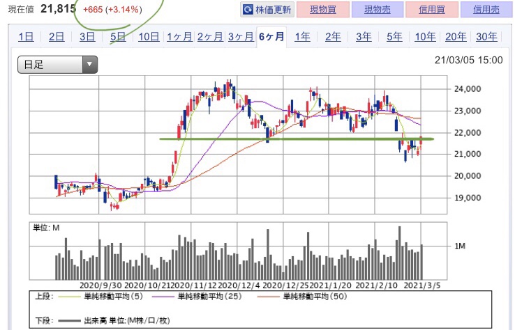Switch chart range to 5年
Screen dimensions: 515x330
pyautogui.click(x=394, y=37)
